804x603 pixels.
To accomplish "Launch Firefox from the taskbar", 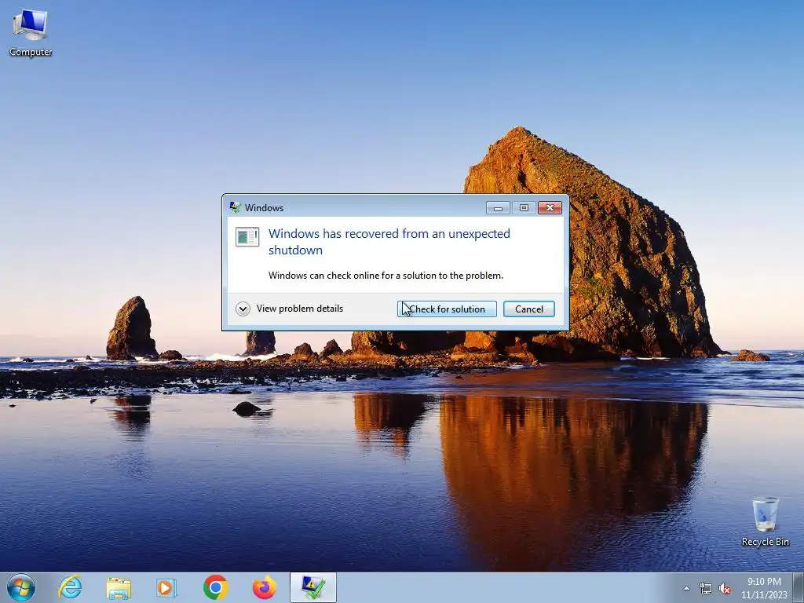I will click(264, 587).
